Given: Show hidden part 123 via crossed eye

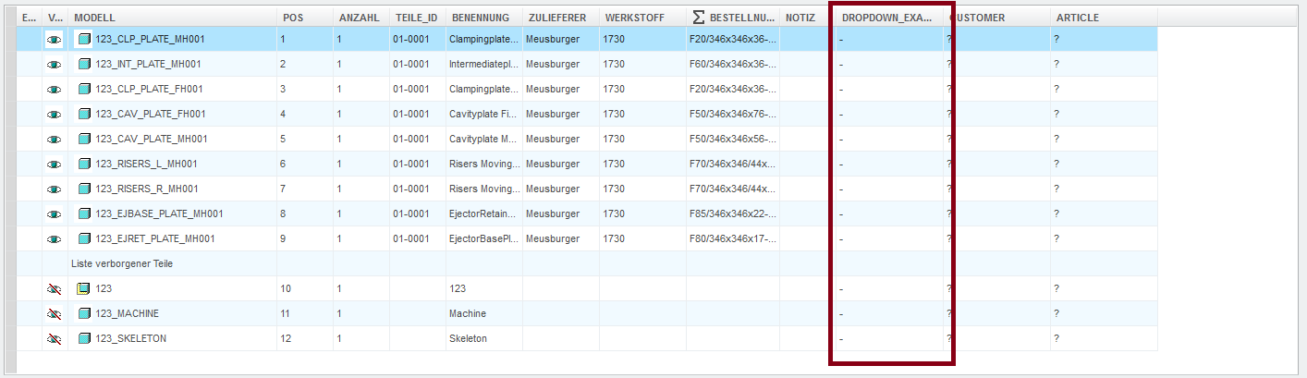Looking at the screenshot, I should tap(54, 289).
